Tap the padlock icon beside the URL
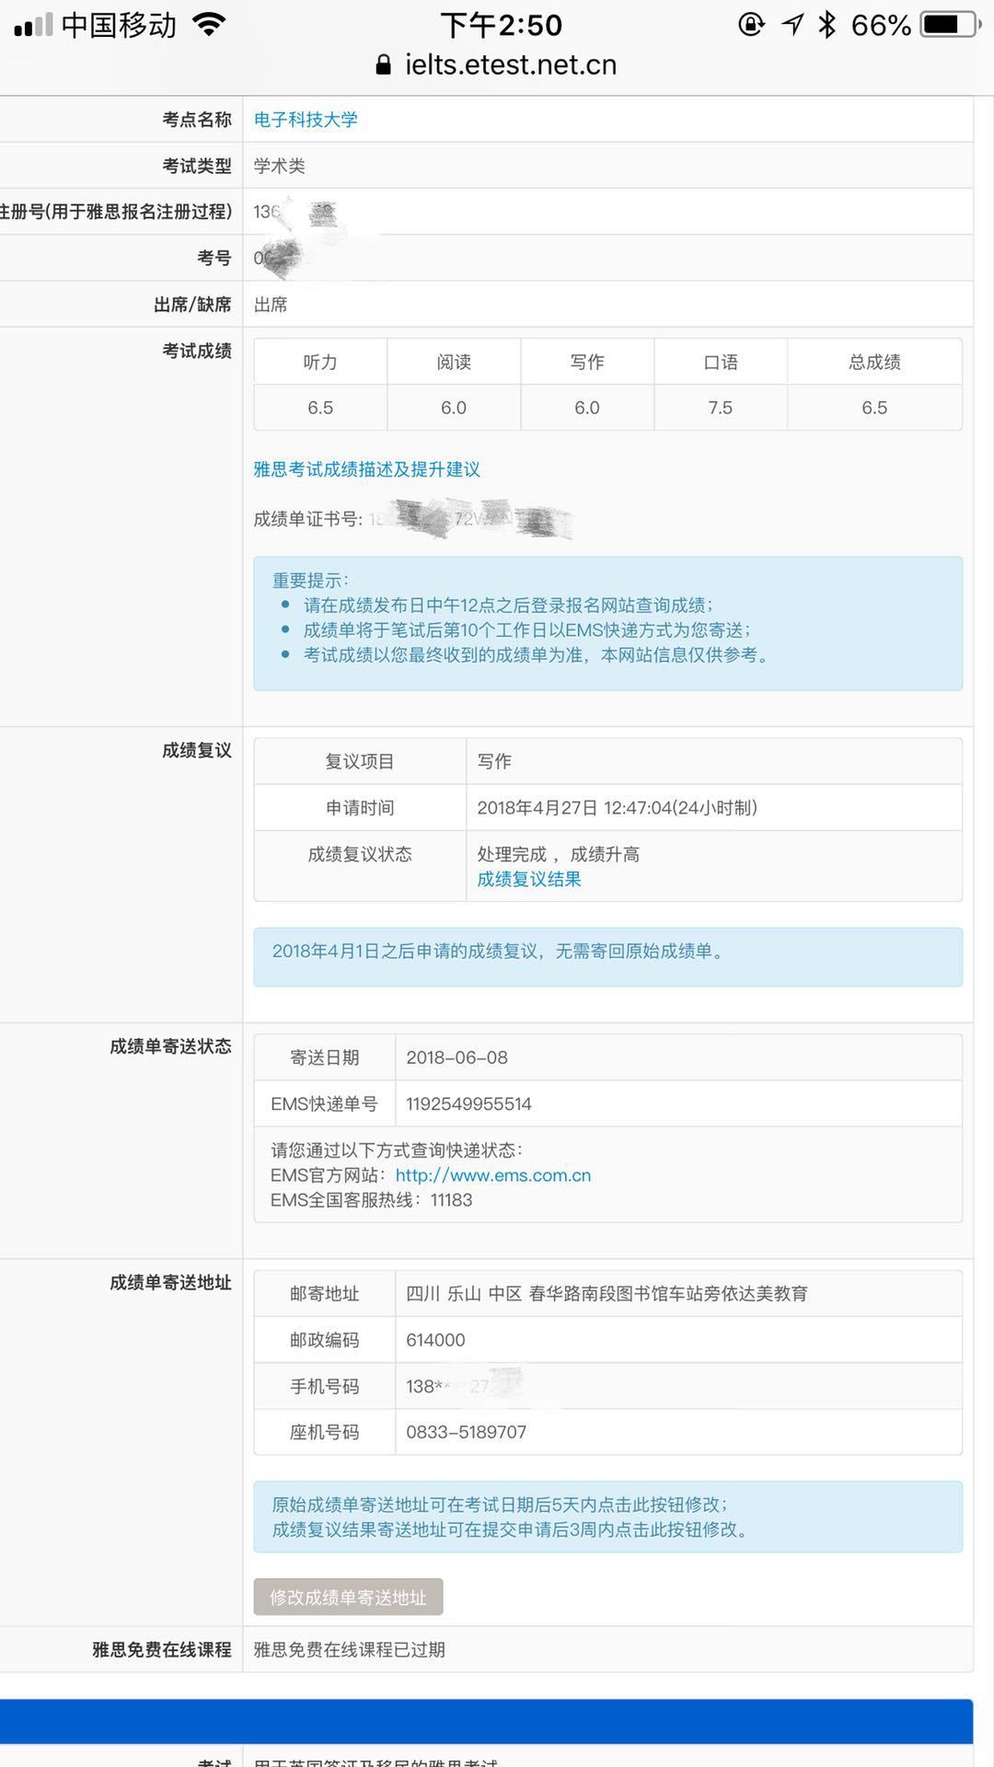Screen dimensions: 994x1767 pos(384,64)
